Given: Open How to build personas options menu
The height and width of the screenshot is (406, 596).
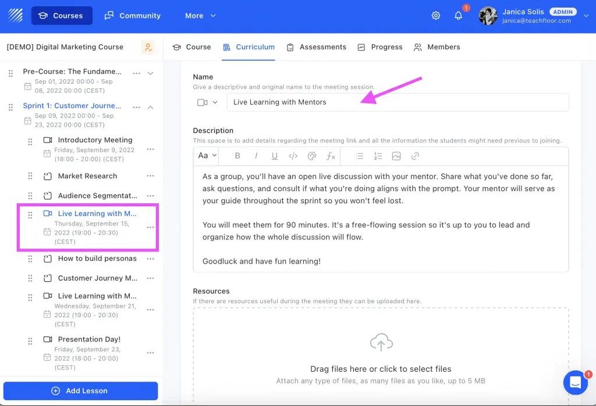Looking at the screenshot, I should 151,259.
